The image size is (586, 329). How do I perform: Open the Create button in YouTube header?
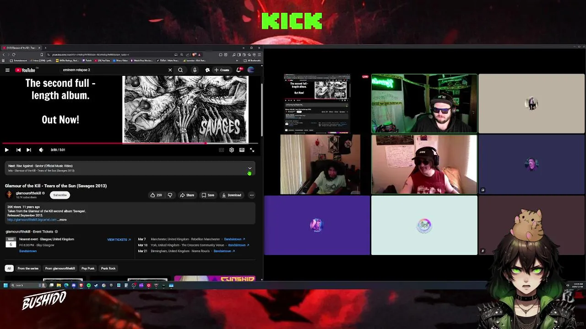[x=222, y=70]
